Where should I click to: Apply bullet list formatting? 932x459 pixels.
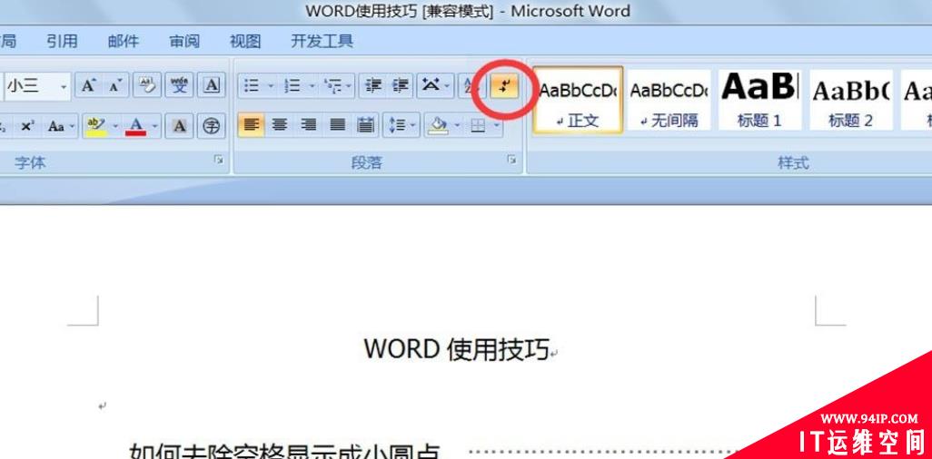[252, 86]
